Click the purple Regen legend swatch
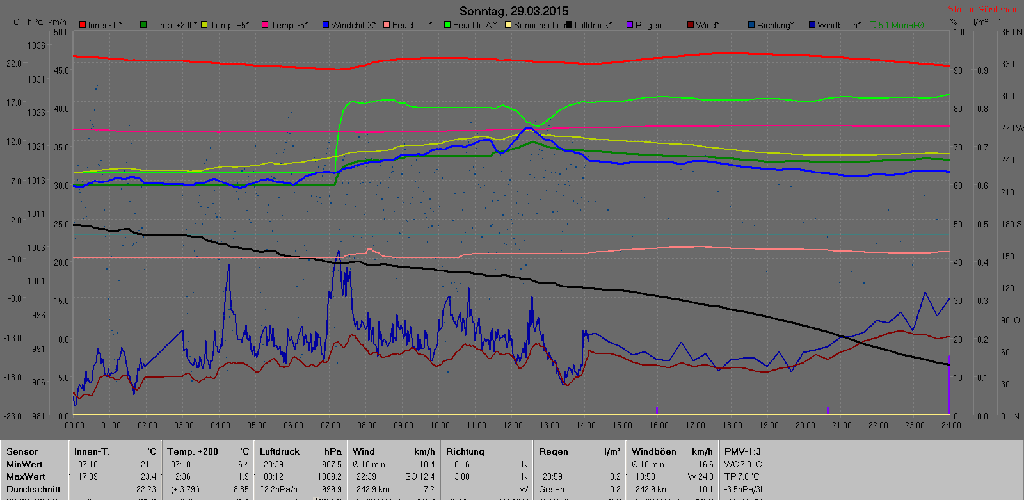 [x=630, y=25]
